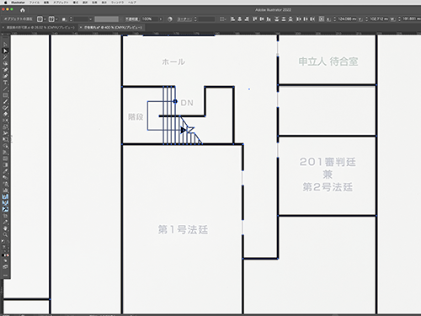Select the Free Transform tool
The width and height of the screenshot is (421, 316).
[5, 139]
